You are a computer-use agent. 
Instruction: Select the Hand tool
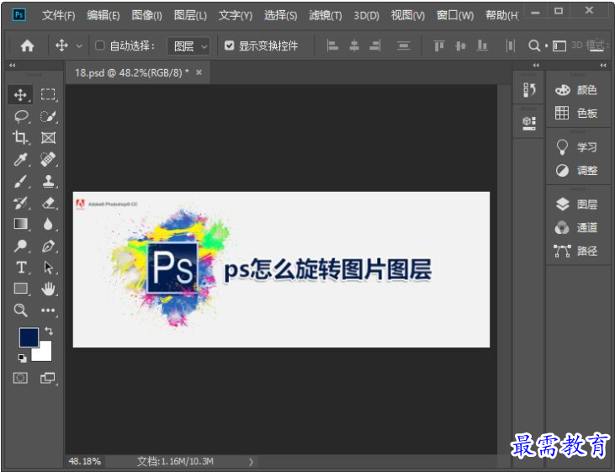tap(48, 289)
